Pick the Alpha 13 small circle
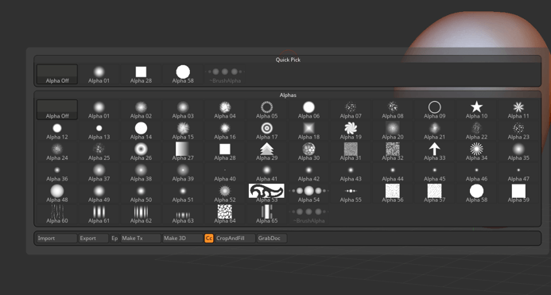 (99, 130)
